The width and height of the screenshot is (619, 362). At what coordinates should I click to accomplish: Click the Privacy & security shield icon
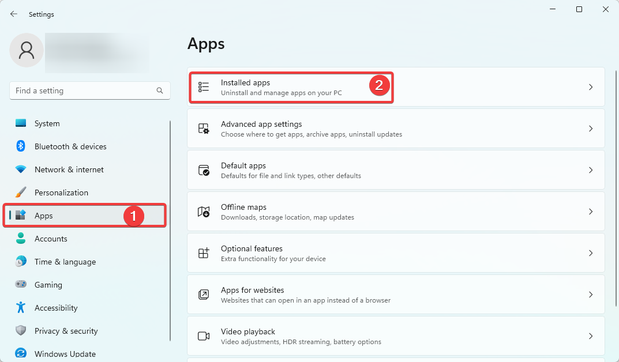[x=21, y=331]
